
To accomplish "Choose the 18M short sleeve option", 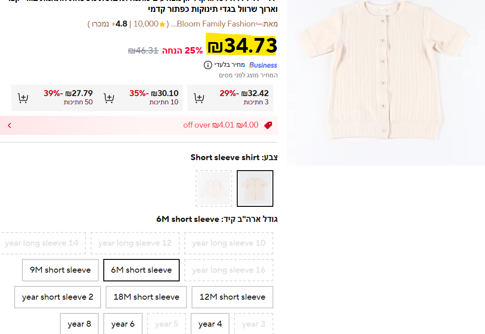I will coord(146,297).
